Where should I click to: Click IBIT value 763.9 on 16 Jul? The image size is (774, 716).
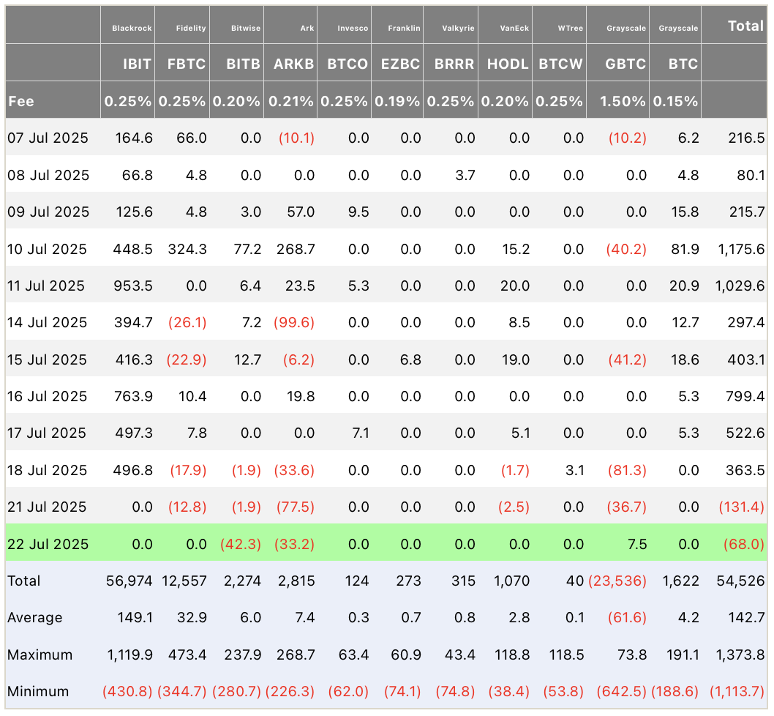[133, 396]
